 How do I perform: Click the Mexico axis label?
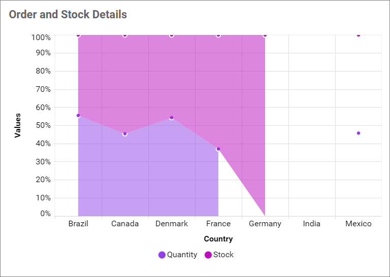(359, 224)
